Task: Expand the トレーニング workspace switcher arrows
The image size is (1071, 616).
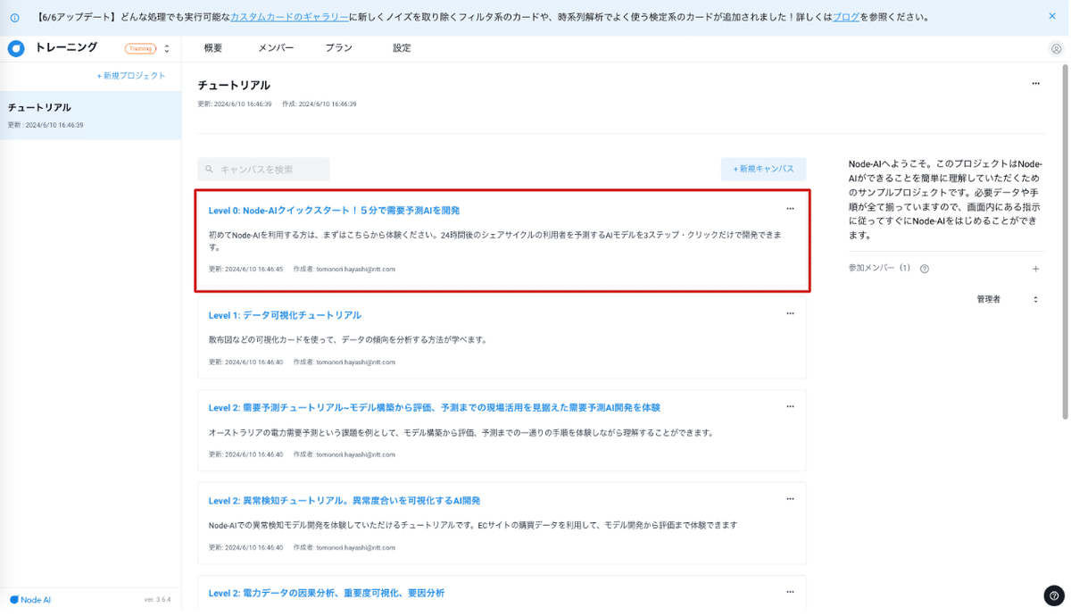Action: [167, 48]
